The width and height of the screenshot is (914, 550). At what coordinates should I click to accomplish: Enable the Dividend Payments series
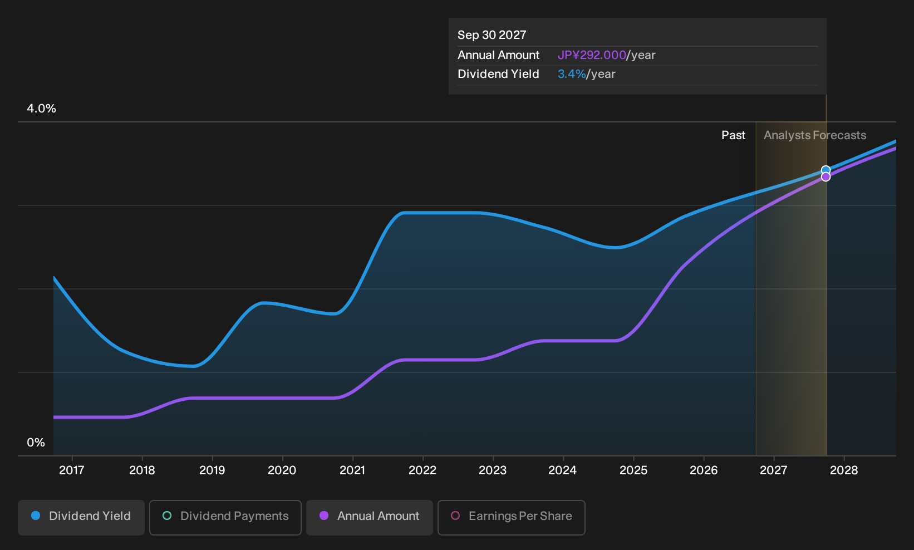pyautogui.click(x=225, y=518)
